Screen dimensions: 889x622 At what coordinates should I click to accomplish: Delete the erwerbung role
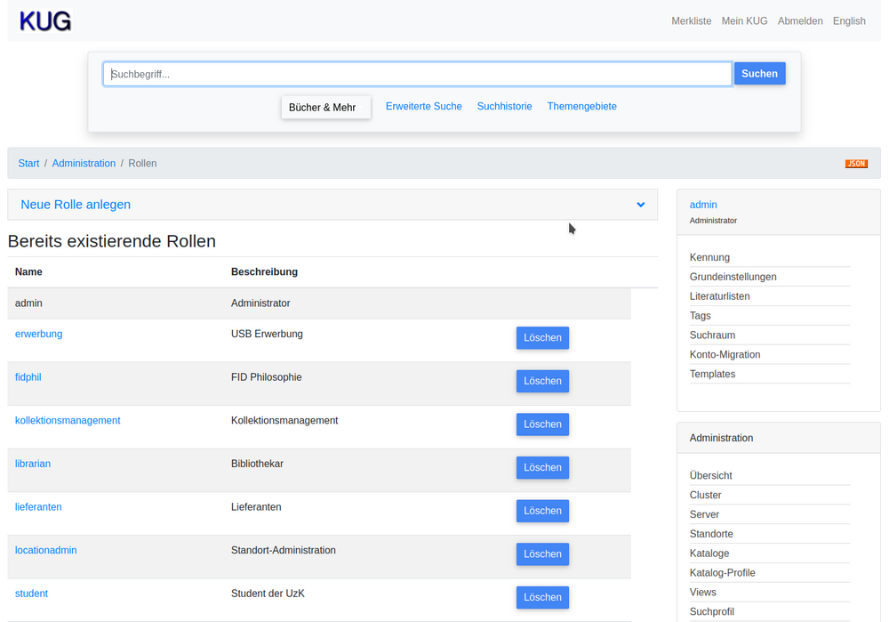click(541, 338)
